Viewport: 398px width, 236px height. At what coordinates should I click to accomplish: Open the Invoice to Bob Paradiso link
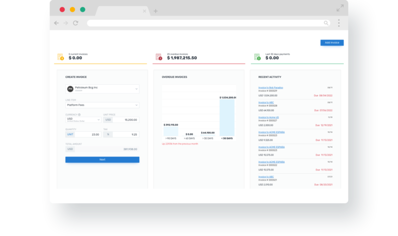(270, 88)
